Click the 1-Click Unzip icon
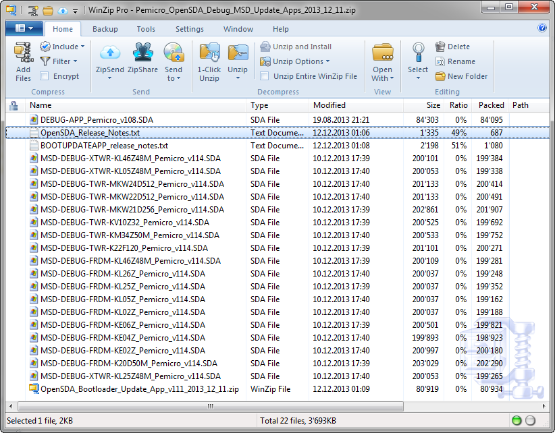This screenshot has width=555, height=433. pyautogui.click(x=209, y=53)
